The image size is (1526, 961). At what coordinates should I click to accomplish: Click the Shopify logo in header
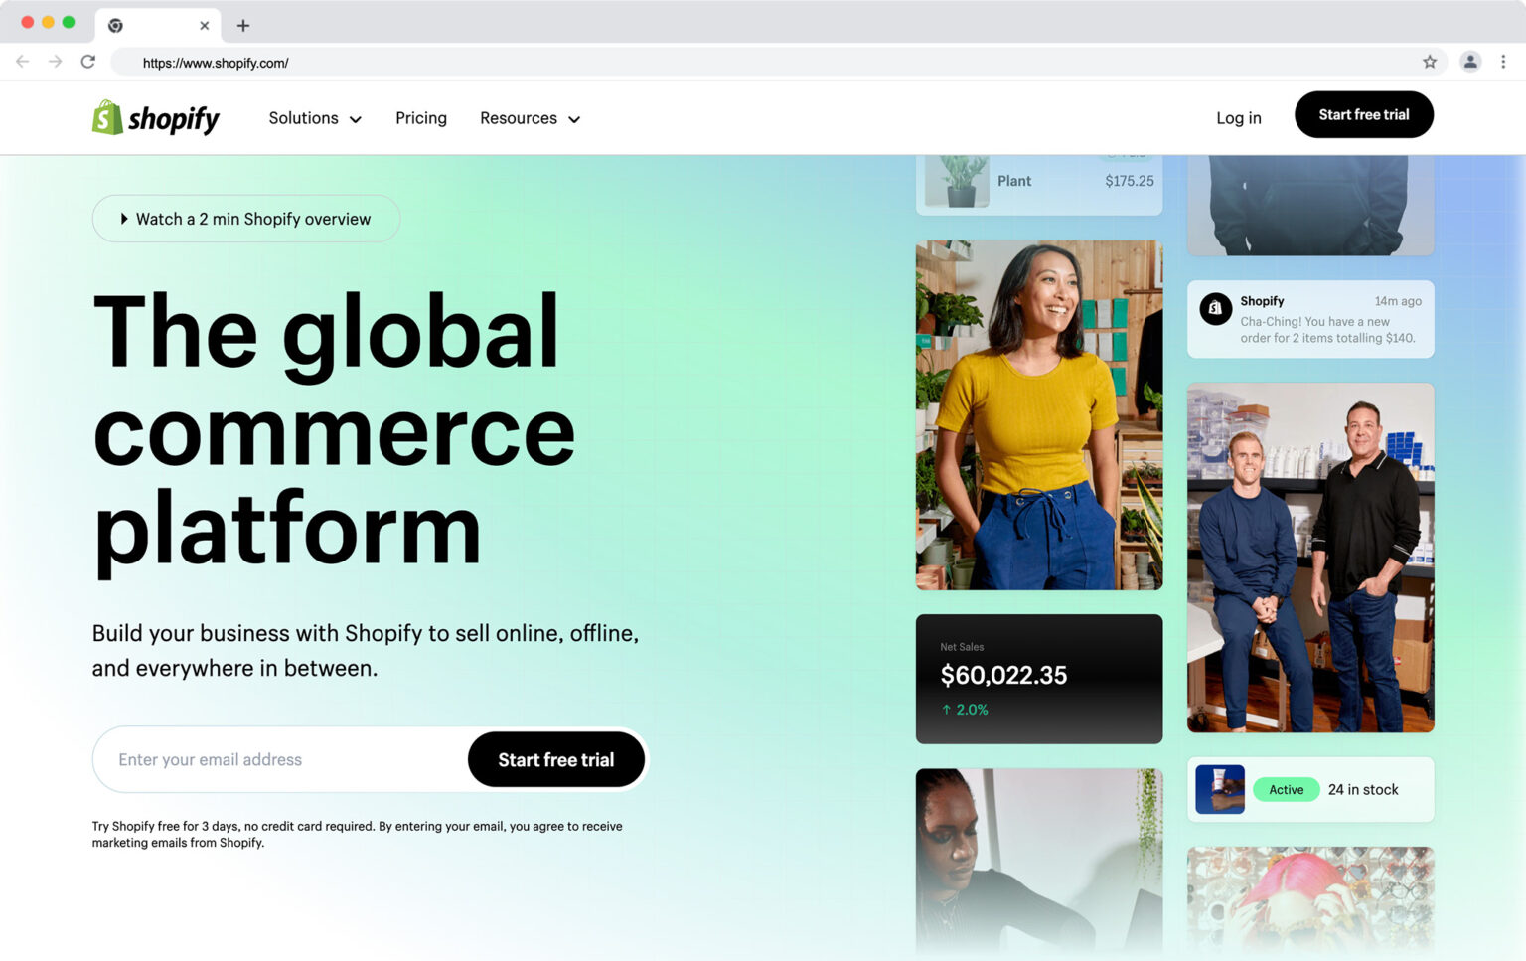[155, 118]
